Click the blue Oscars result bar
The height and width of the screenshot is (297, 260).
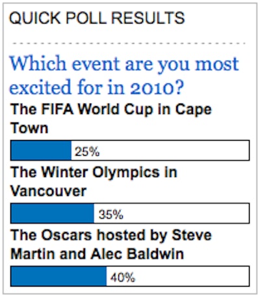58,276
